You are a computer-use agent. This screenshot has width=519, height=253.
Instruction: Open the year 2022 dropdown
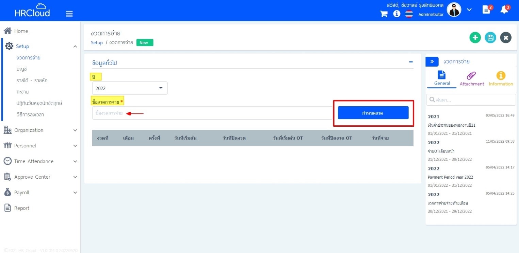130,88
